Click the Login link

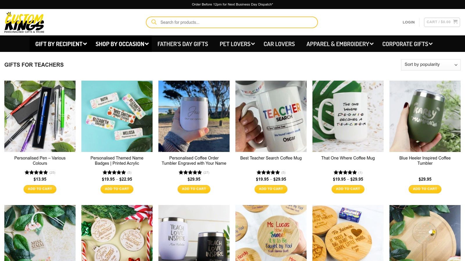pyautogui.click(x=409, y=22)
